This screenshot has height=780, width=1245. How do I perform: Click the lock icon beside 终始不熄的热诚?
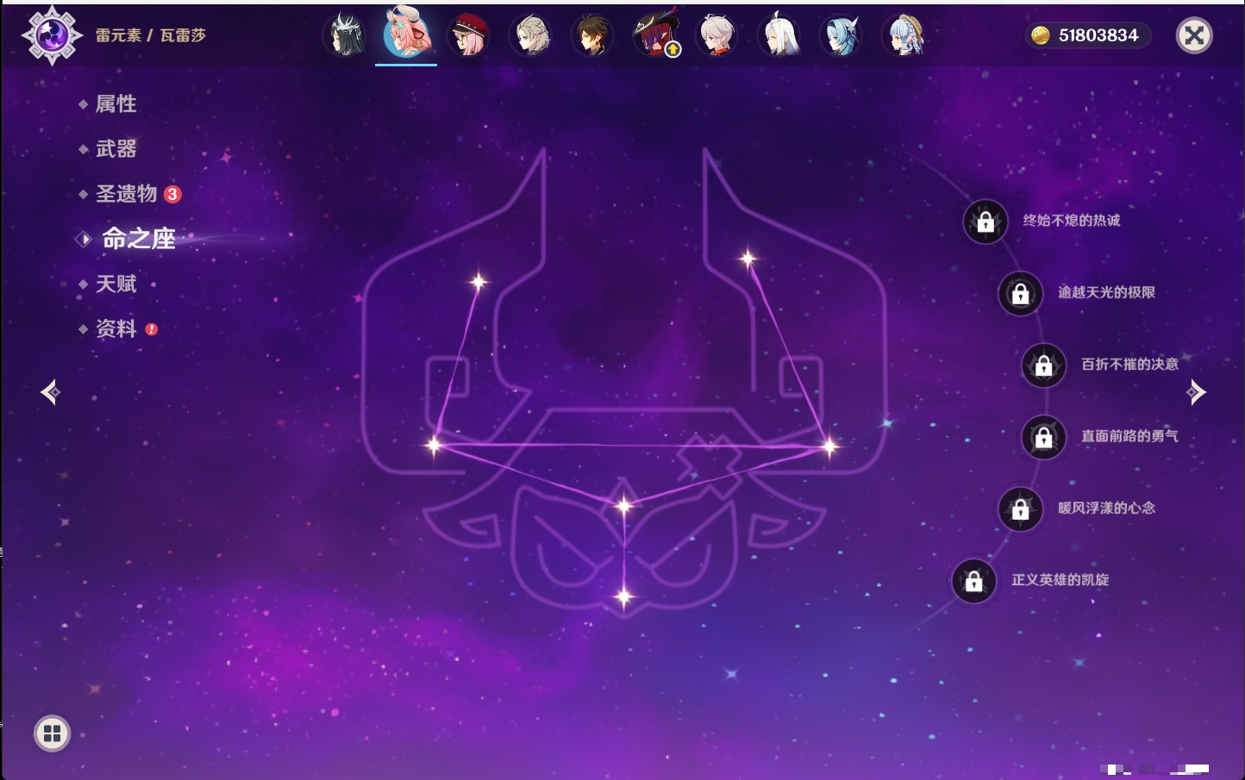[985, 222]
